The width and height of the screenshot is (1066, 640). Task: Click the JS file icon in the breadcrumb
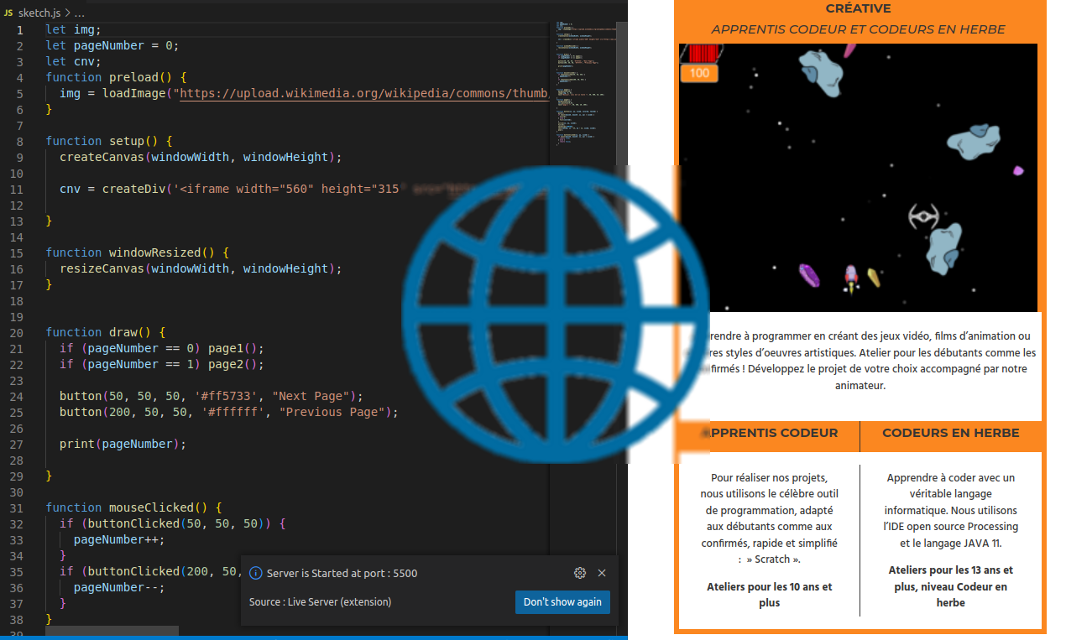8,13
